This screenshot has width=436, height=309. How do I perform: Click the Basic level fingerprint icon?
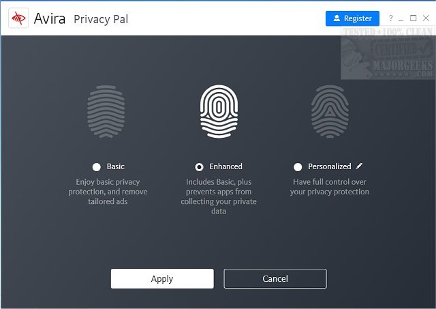tap(107, 112)
